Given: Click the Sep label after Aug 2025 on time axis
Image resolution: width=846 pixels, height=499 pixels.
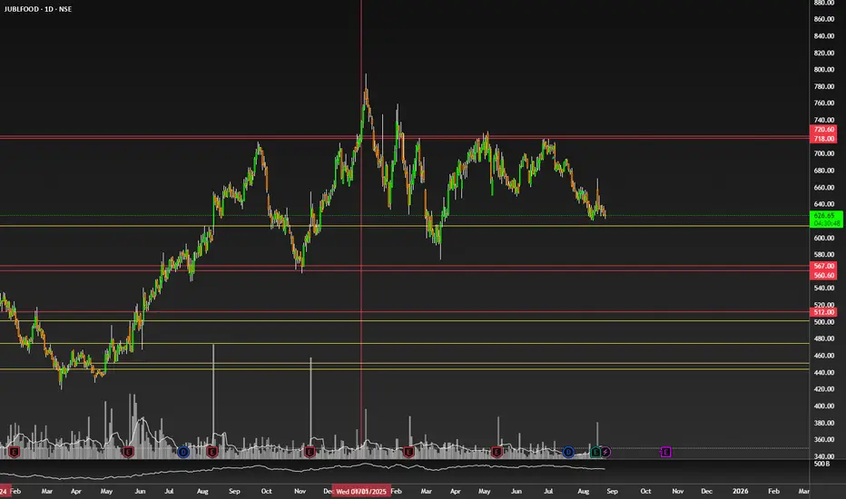Looking at the screenshot, I should [612, 492].
